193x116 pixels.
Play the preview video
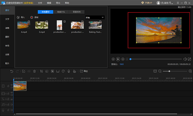118,59
